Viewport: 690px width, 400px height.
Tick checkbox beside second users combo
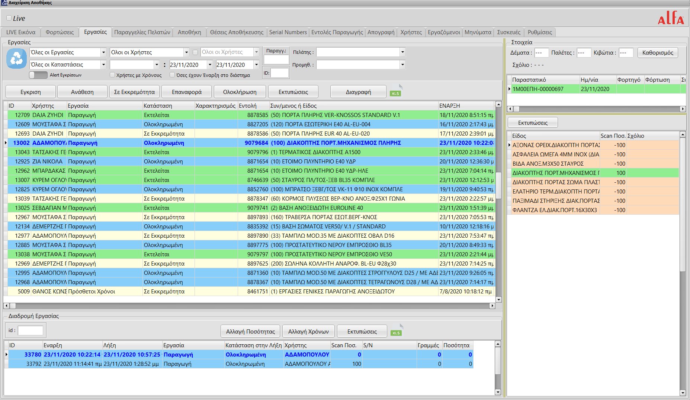195,52
